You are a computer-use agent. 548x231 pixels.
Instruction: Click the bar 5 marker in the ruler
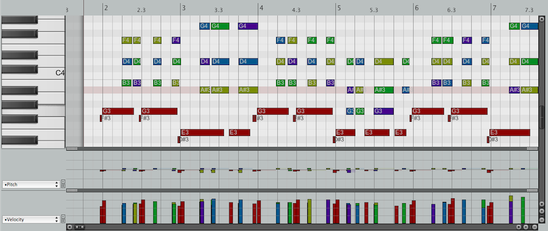click(x=339, y=8)
